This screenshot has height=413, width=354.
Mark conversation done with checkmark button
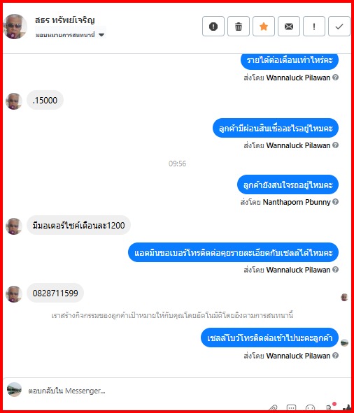pos(339,27)
